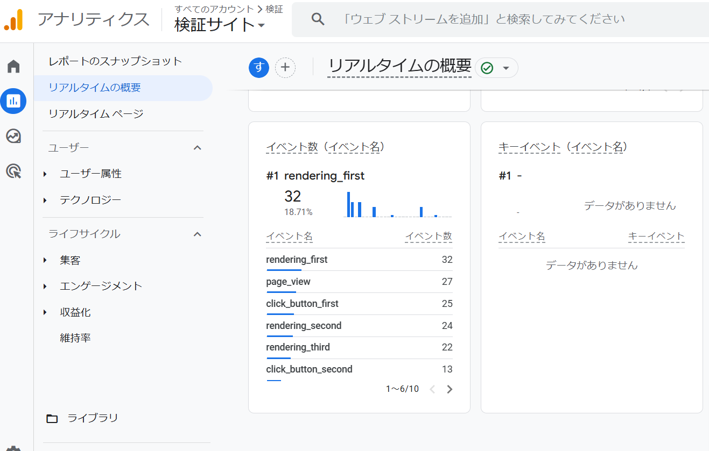Click the キーイベント column header
709x451 pixels.
[x=656, y=237]
